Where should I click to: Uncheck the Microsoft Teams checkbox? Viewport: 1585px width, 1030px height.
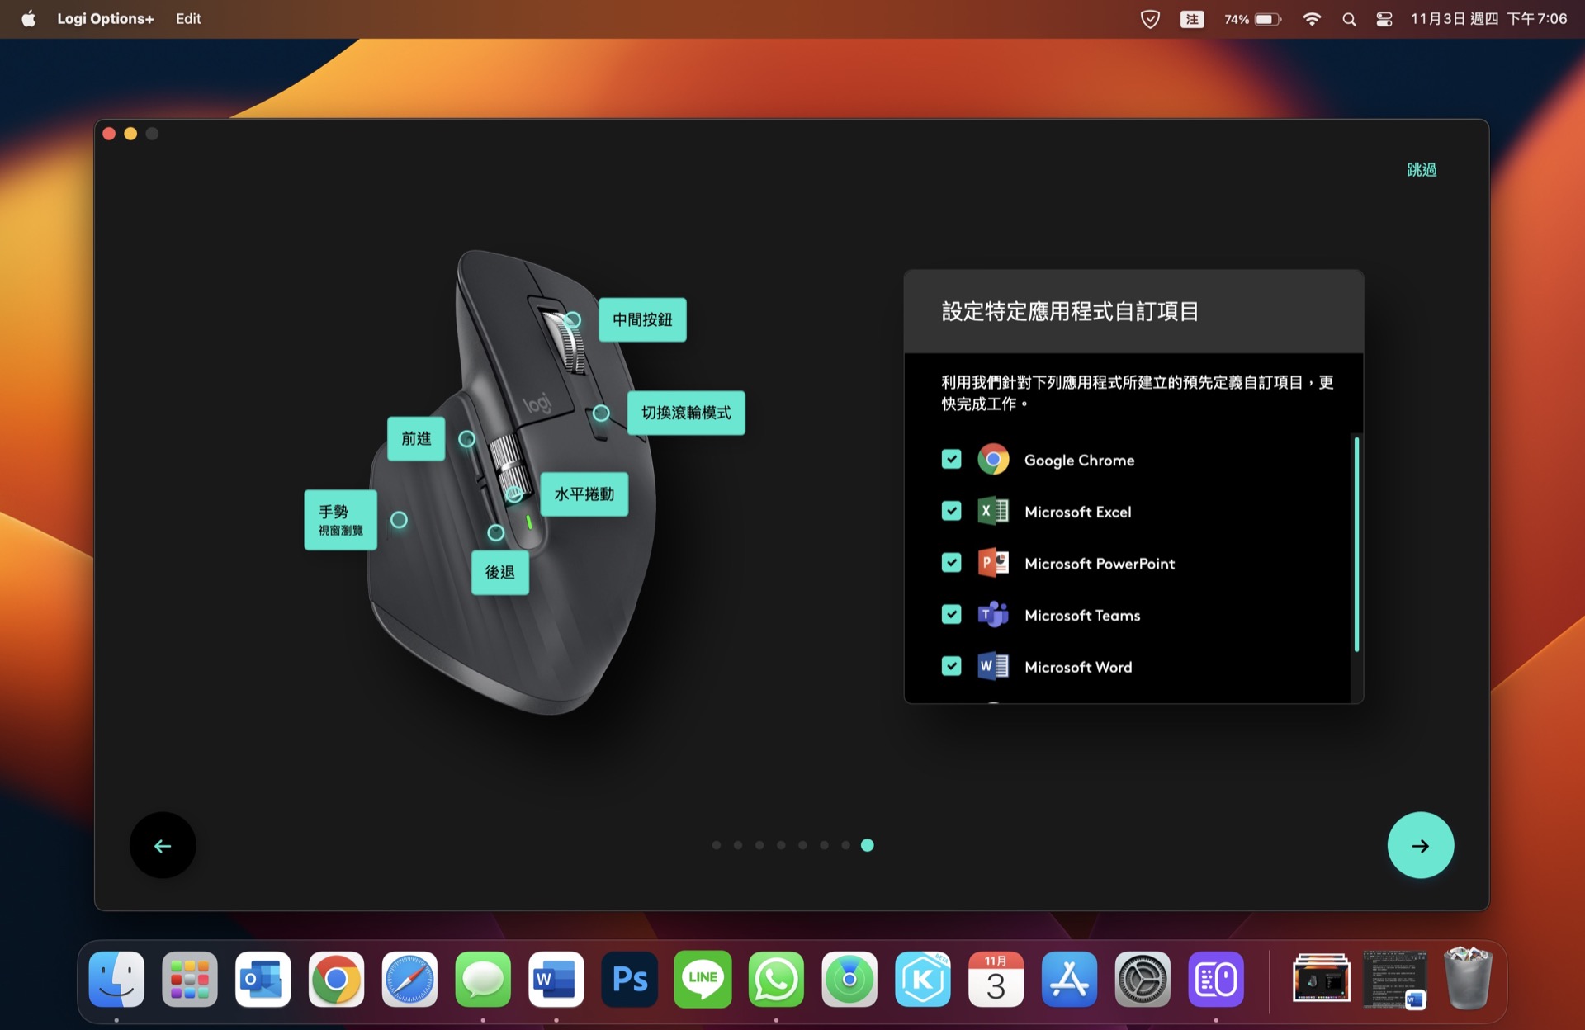(x=951, y=615)
